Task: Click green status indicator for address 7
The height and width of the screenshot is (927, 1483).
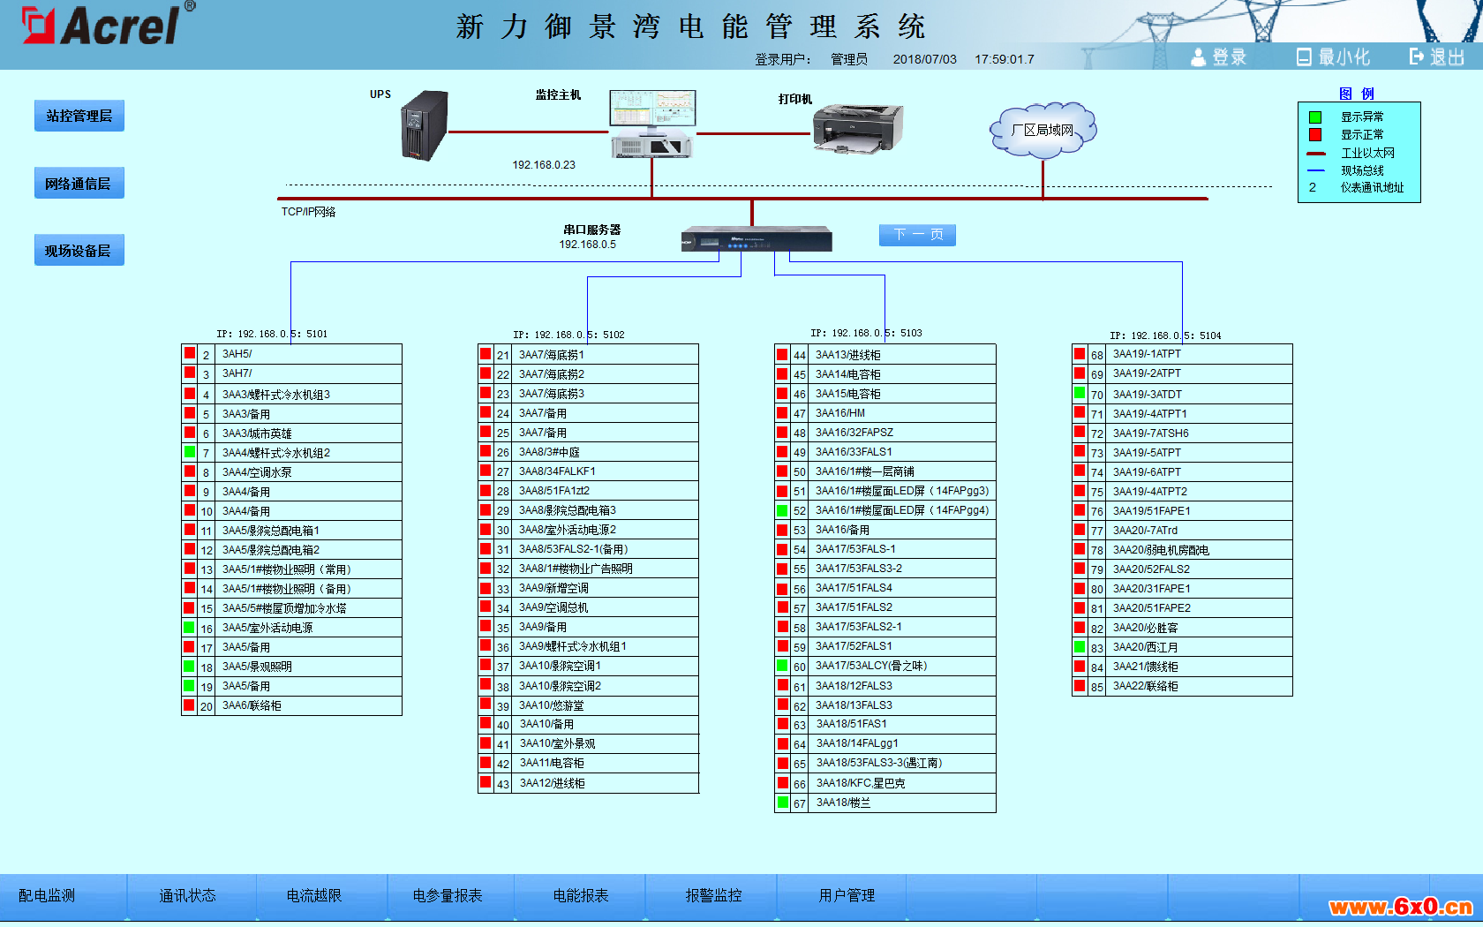Action: pos(190,452)
